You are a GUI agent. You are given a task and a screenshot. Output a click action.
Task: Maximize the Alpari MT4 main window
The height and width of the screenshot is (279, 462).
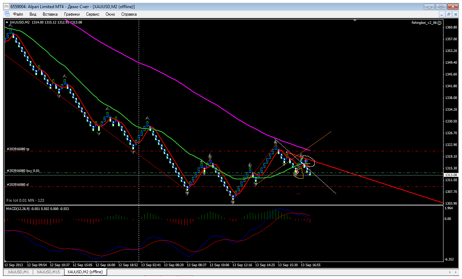(441, 6)
